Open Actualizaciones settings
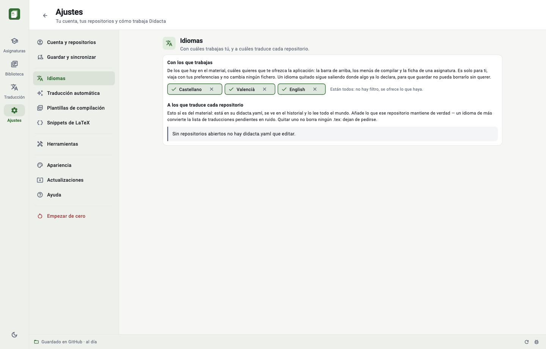Image resolution: width=546 pixels, height=349 pixels. pyautogui.click(x=74, y=180)
